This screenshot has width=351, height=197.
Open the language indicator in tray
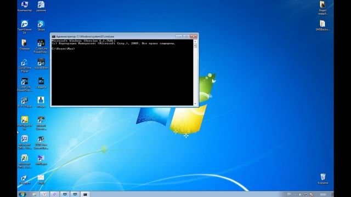point(289,194)
